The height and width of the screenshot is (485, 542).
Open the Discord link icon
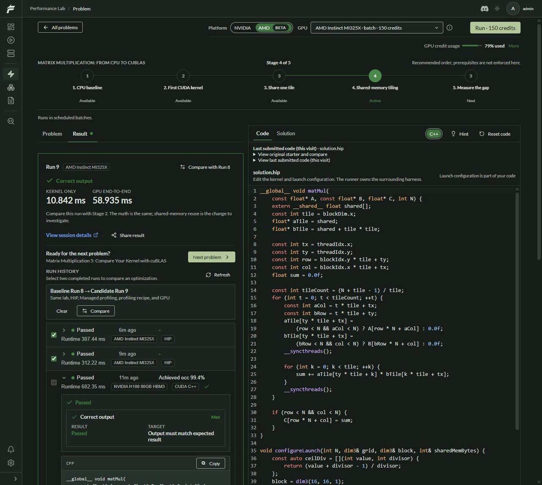tap(484, 8)
